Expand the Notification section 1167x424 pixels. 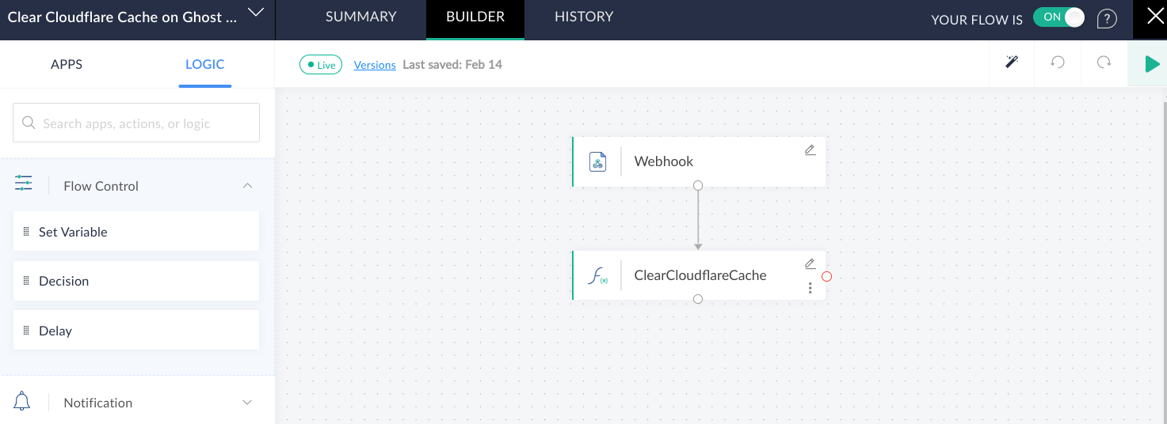point(247,403)
